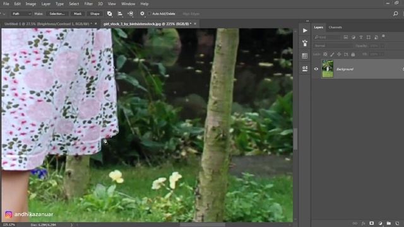Lock position move icon

point(339,54)
